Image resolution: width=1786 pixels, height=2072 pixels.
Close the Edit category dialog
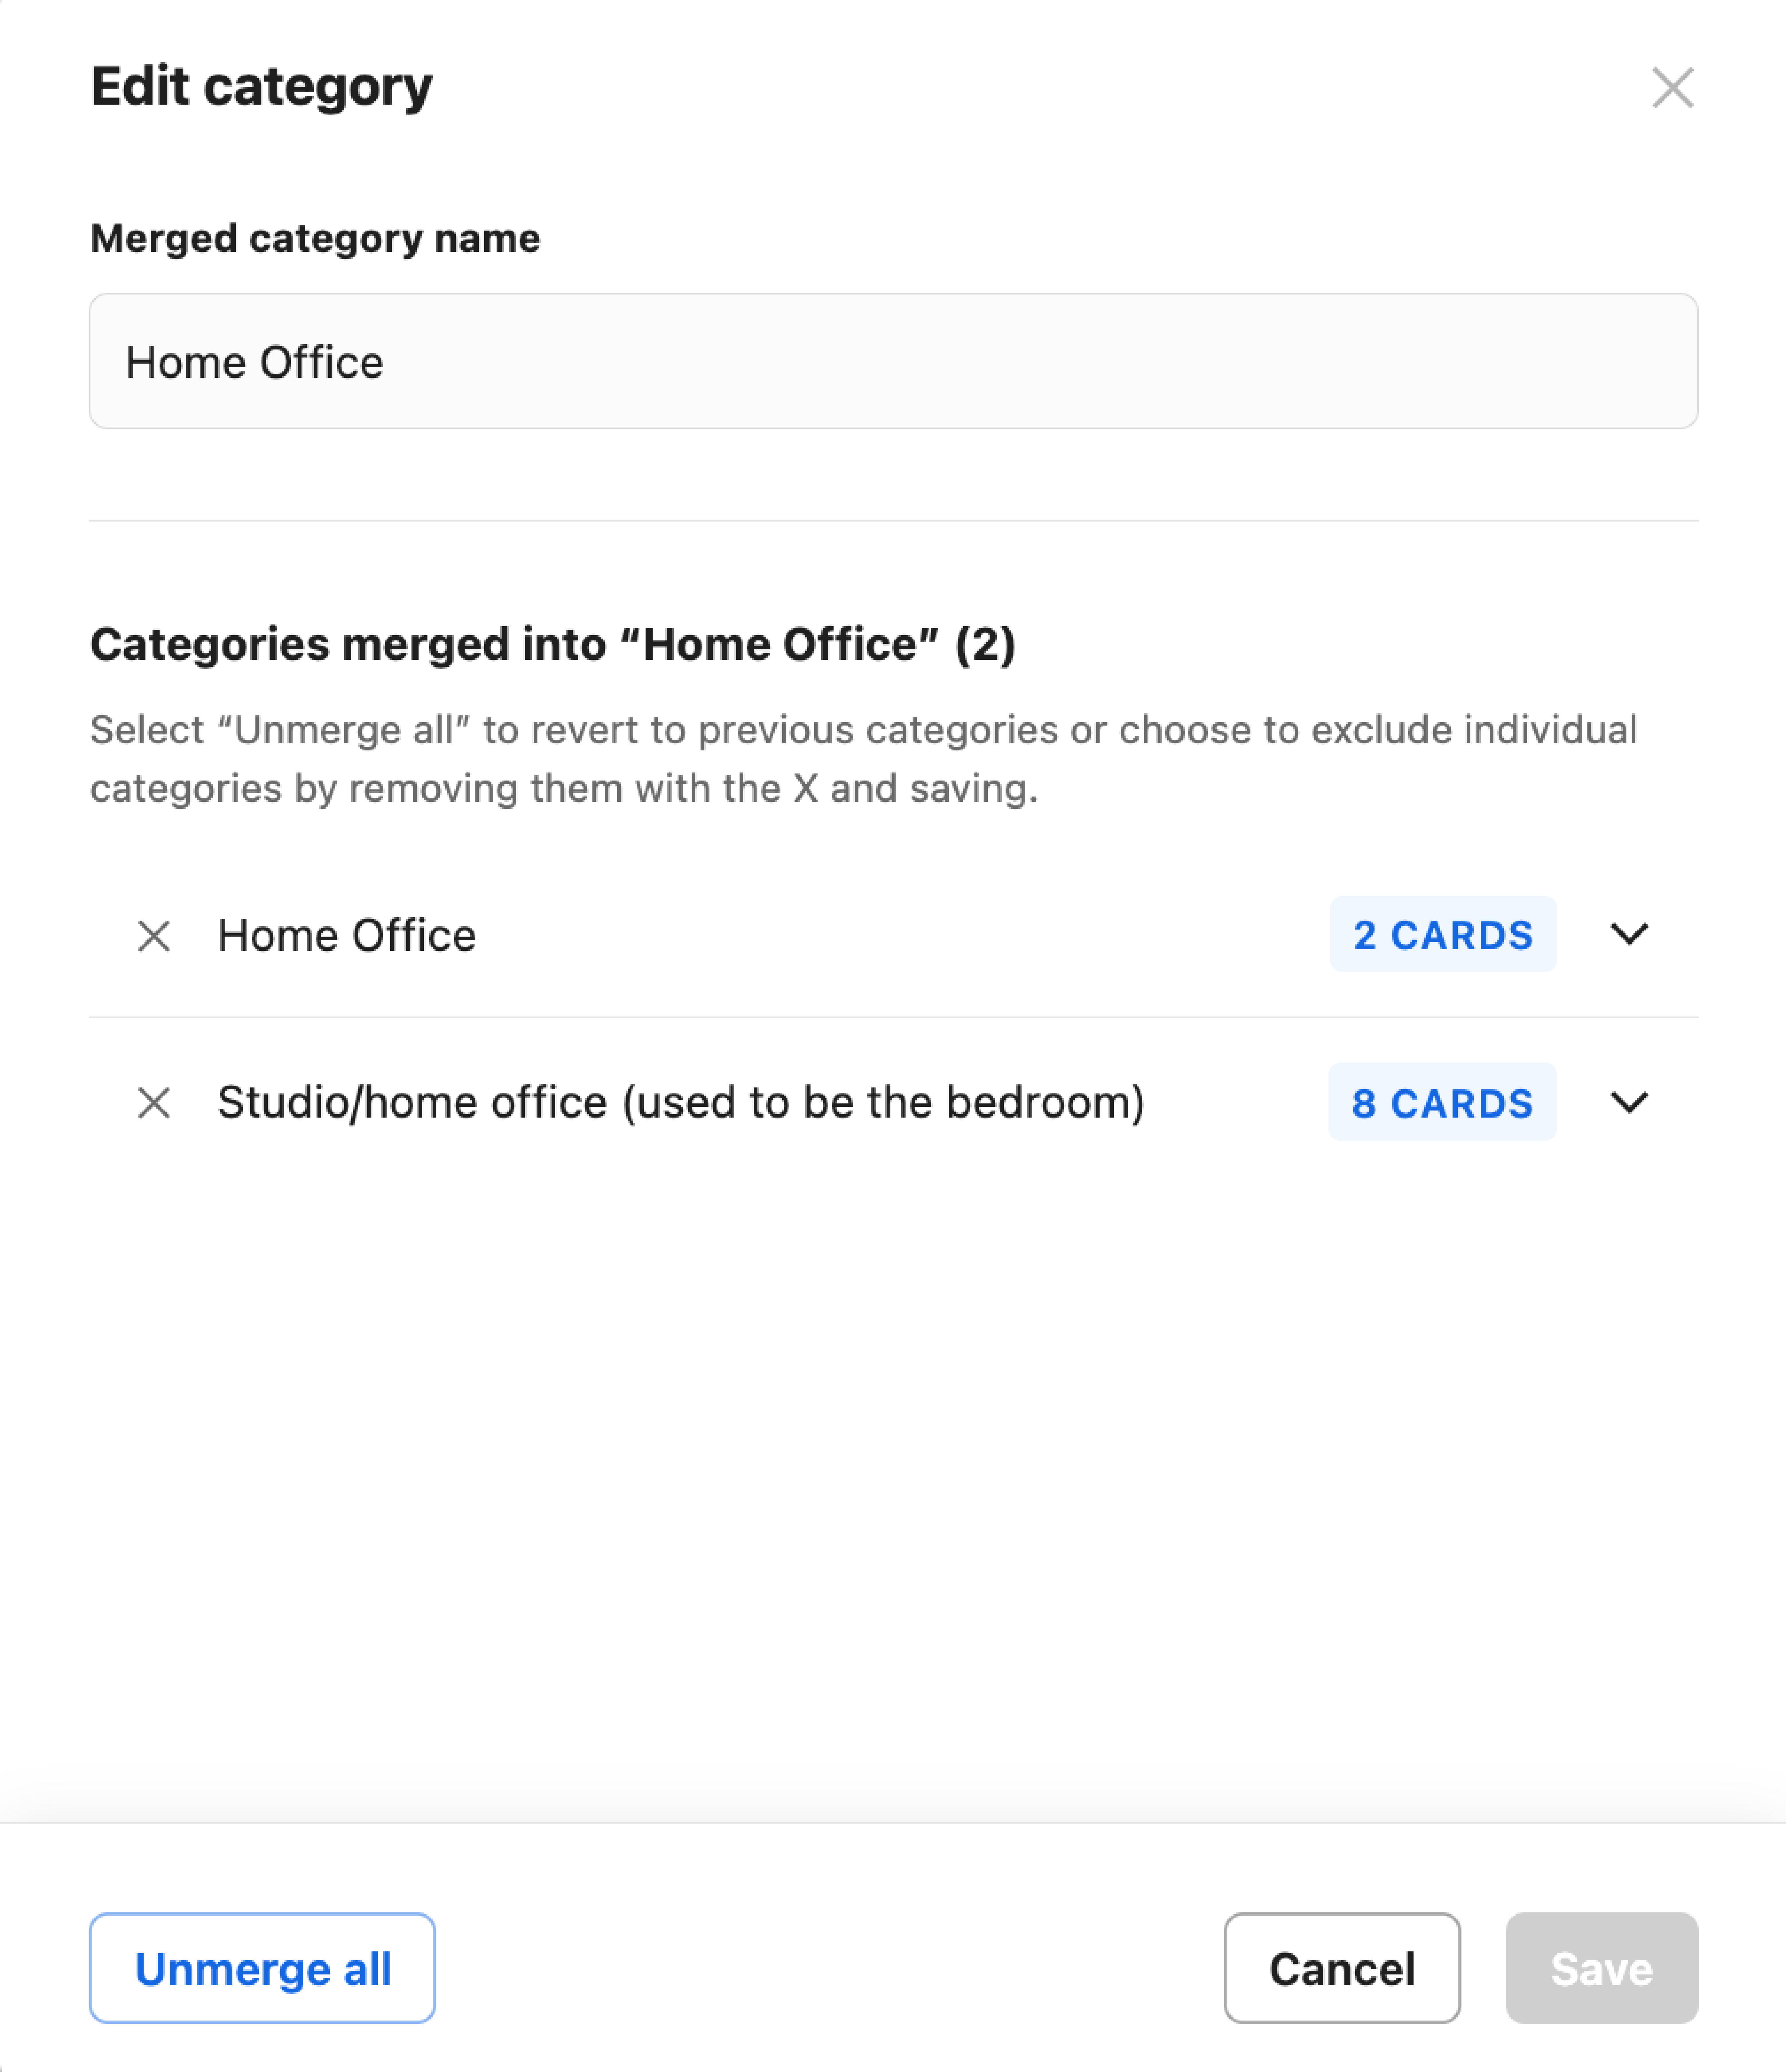point(1672,88)
